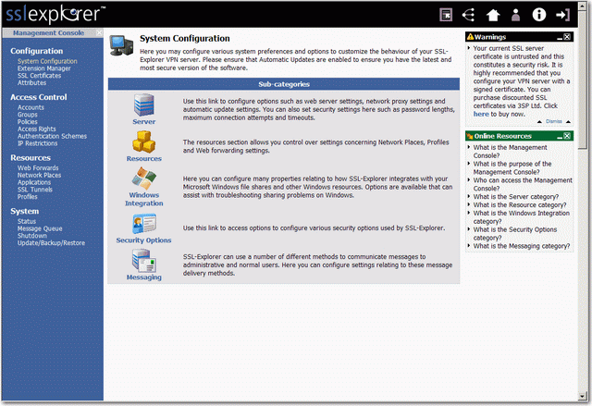Minimize the Online Resources panel
The image size is (592, 406).
[560, 136]
